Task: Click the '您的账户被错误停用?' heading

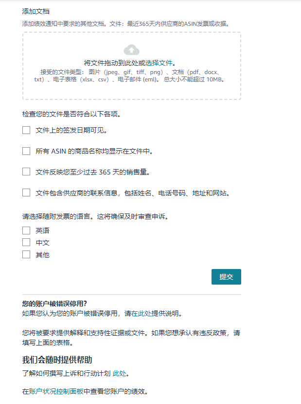Action: 54,304
